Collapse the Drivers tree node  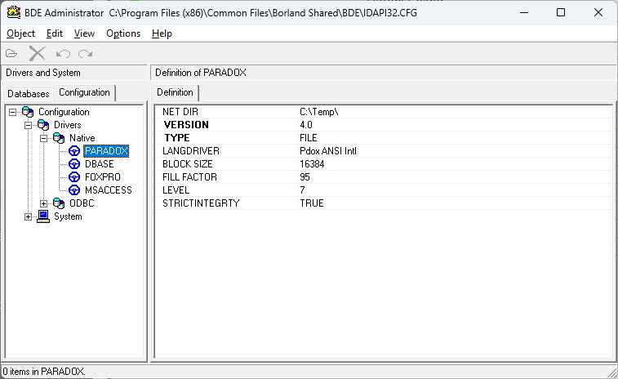point(28,126)
